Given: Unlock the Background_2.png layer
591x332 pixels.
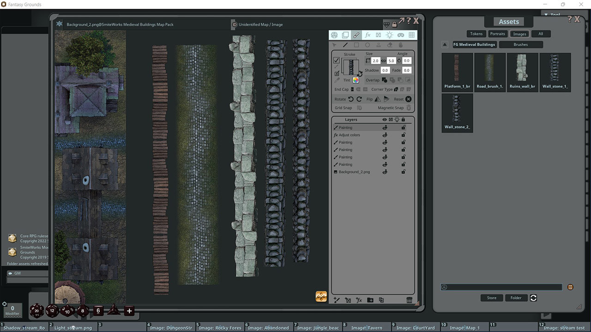Looking at the screenshot, I should click(403, 172).
